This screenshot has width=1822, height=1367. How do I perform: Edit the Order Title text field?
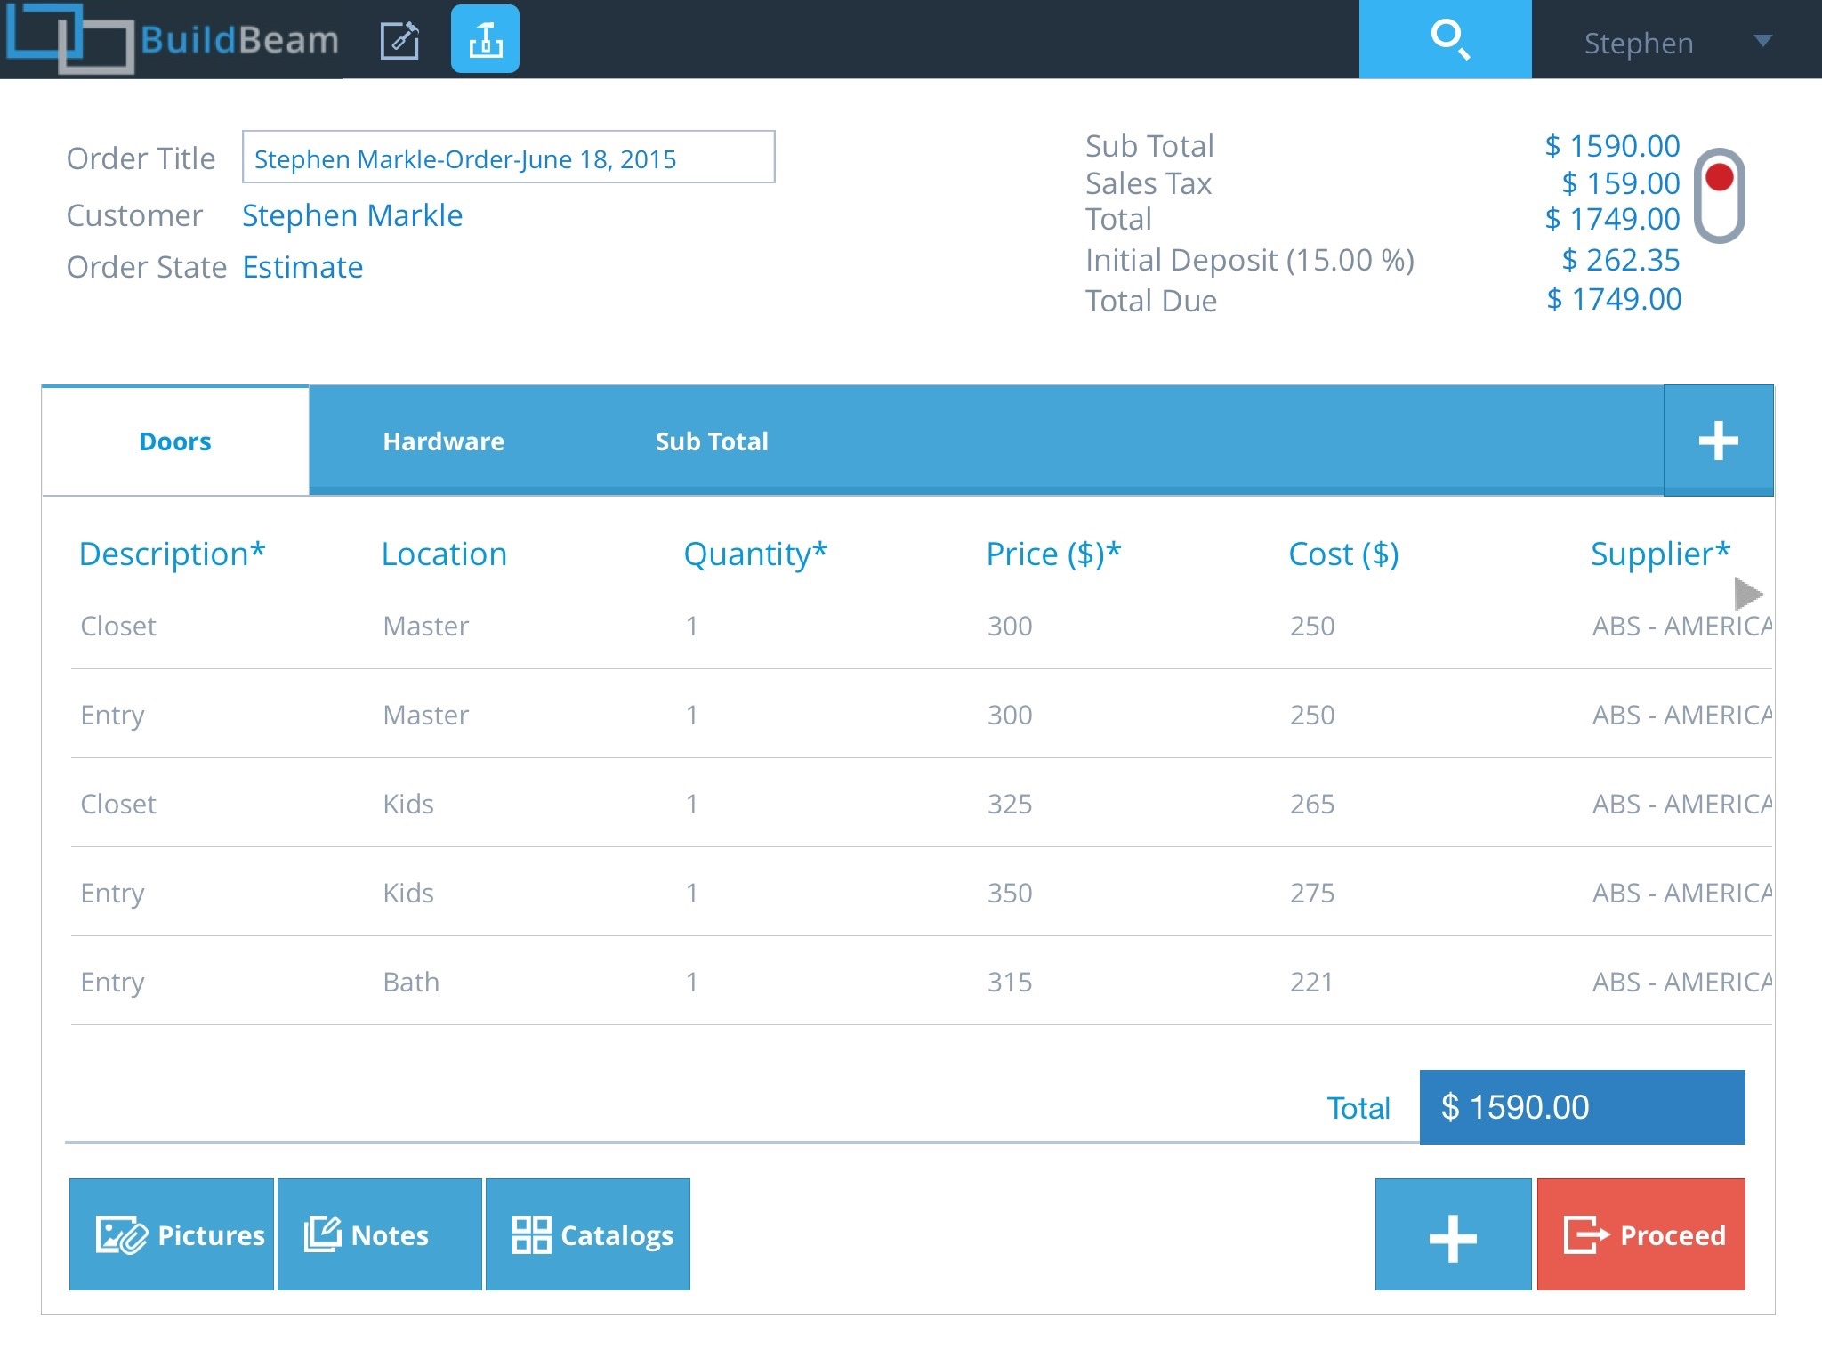click(507, 158)
